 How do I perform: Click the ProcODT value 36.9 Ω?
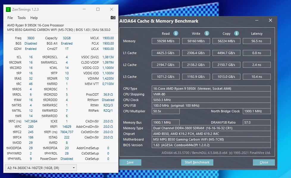(x=108, y=94)
